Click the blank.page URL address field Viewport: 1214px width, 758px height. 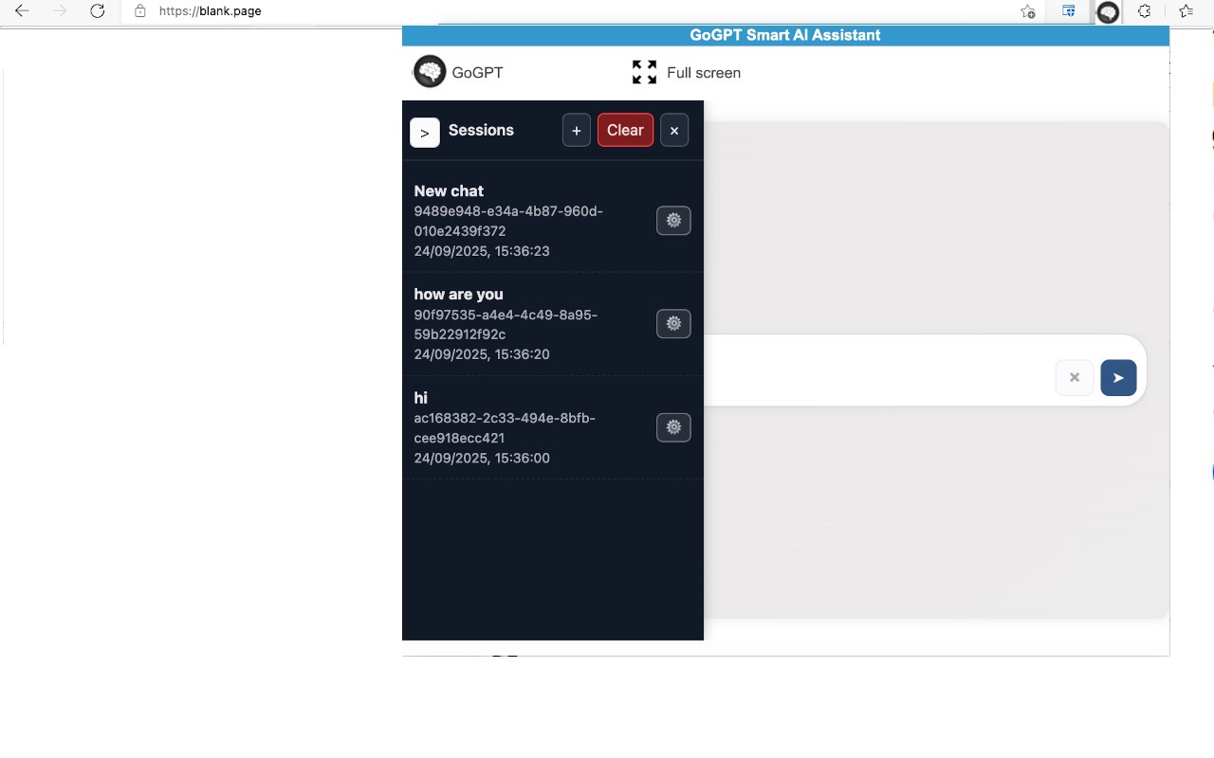coord(211,11)
